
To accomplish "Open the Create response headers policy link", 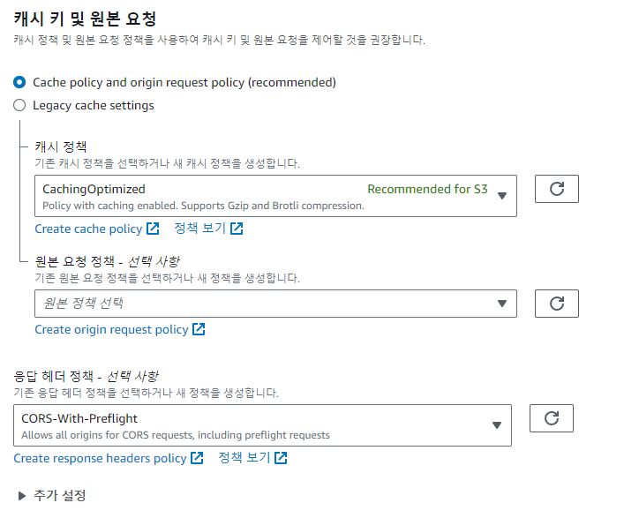I will (100, 458).
